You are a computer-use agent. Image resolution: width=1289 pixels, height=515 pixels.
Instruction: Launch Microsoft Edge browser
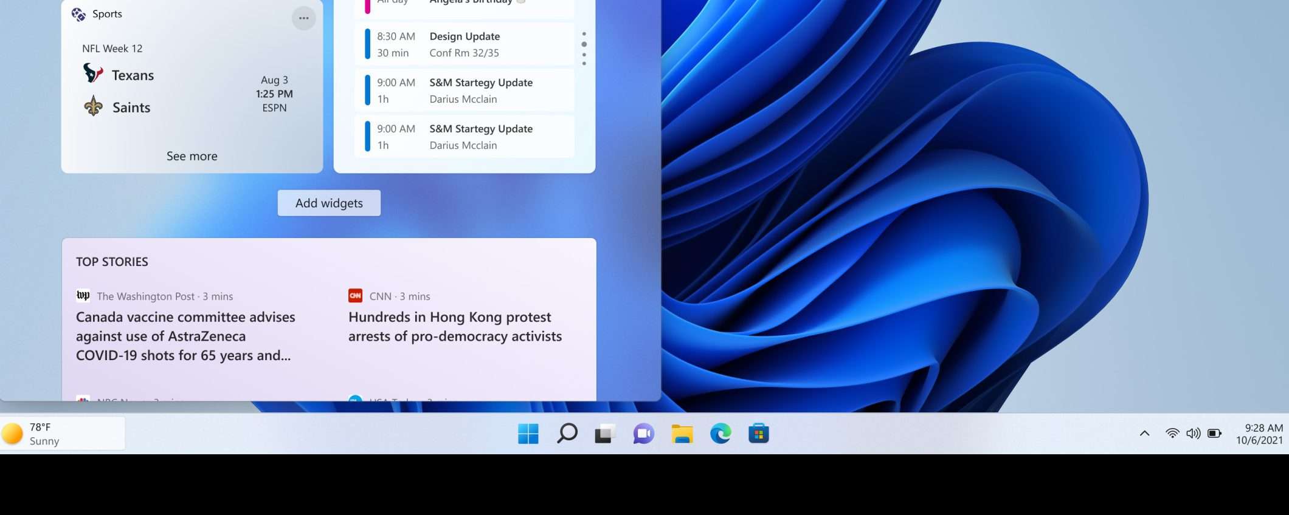tap(721, 434)
